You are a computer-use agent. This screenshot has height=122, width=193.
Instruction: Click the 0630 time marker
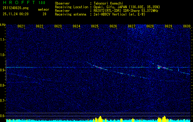187,26
